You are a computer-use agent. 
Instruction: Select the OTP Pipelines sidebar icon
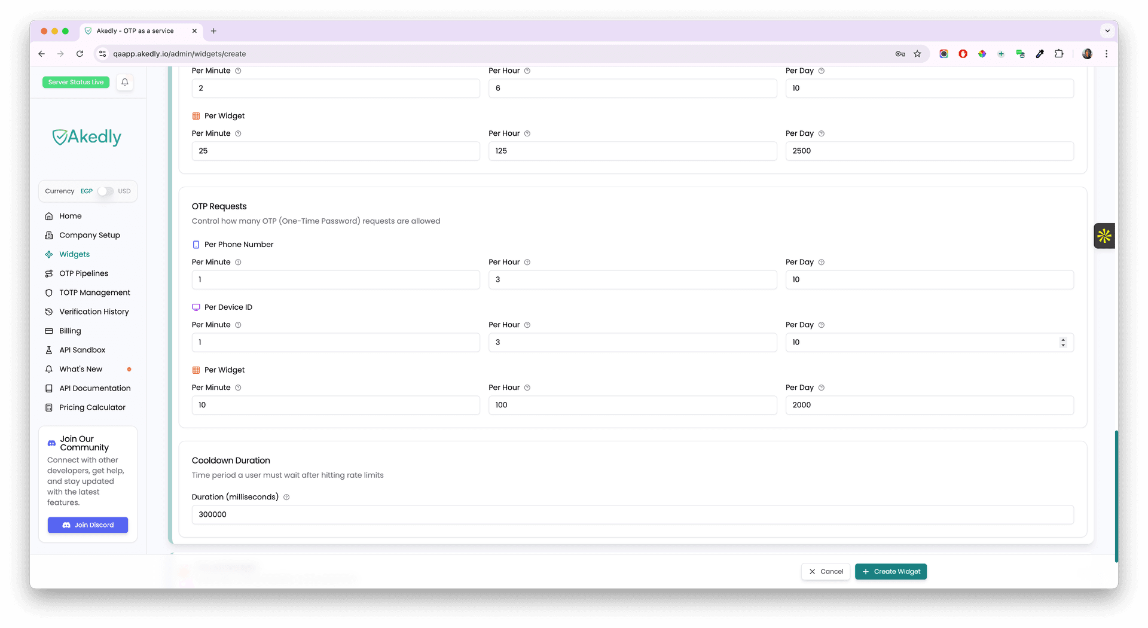49,273
